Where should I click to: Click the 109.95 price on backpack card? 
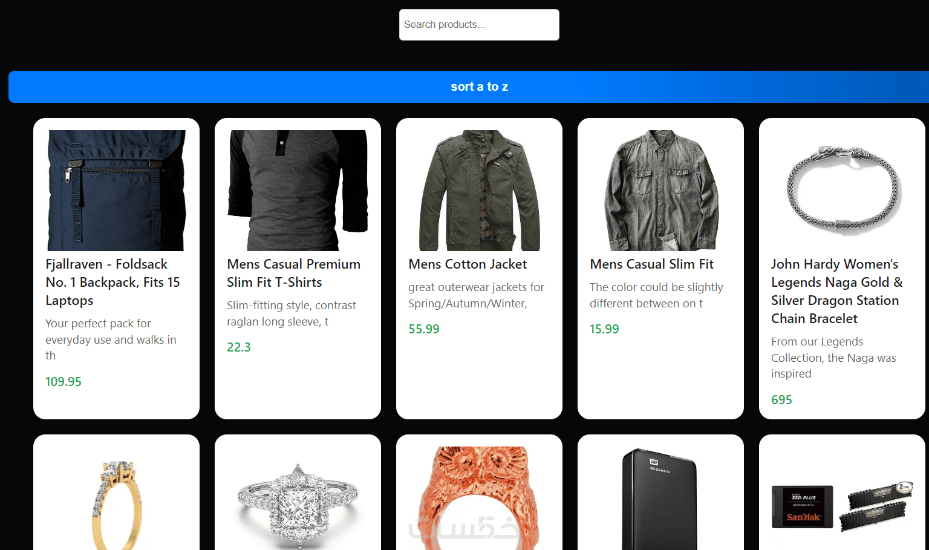point(64,382)
